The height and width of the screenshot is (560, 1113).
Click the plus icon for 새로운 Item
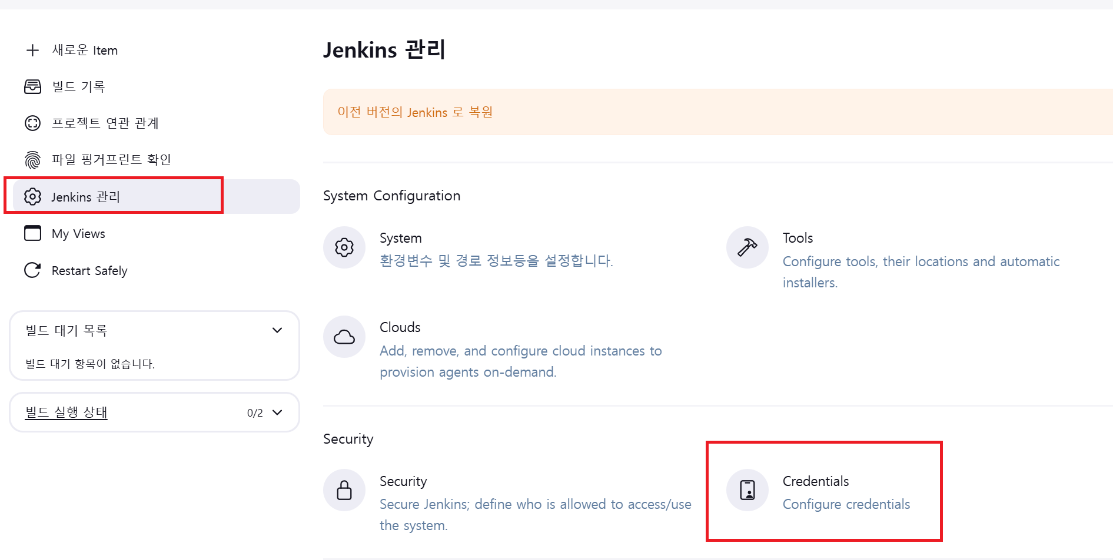tap(32, 51)
